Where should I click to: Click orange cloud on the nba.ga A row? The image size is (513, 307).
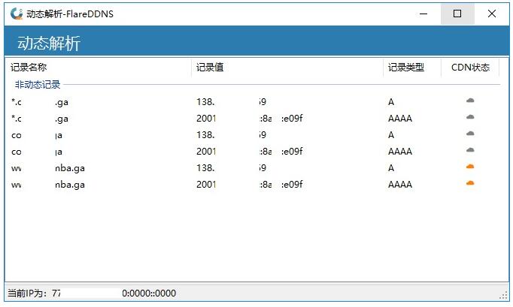[x=470, y=167]
